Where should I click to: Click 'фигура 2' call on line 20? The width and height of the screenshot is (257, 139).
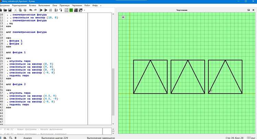pos(16,44)
